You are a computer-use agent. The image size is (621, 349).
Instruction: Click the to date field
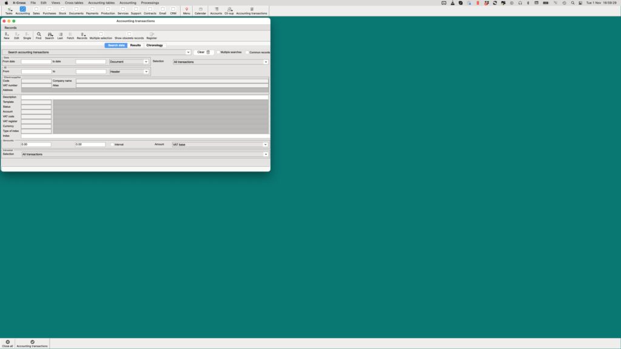(x=91, y=62)
